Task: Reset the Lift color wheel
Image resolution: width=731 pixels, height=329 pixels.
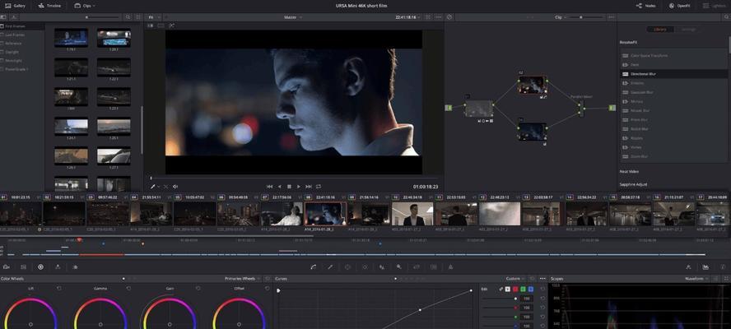Action: [x=59, y=289]
